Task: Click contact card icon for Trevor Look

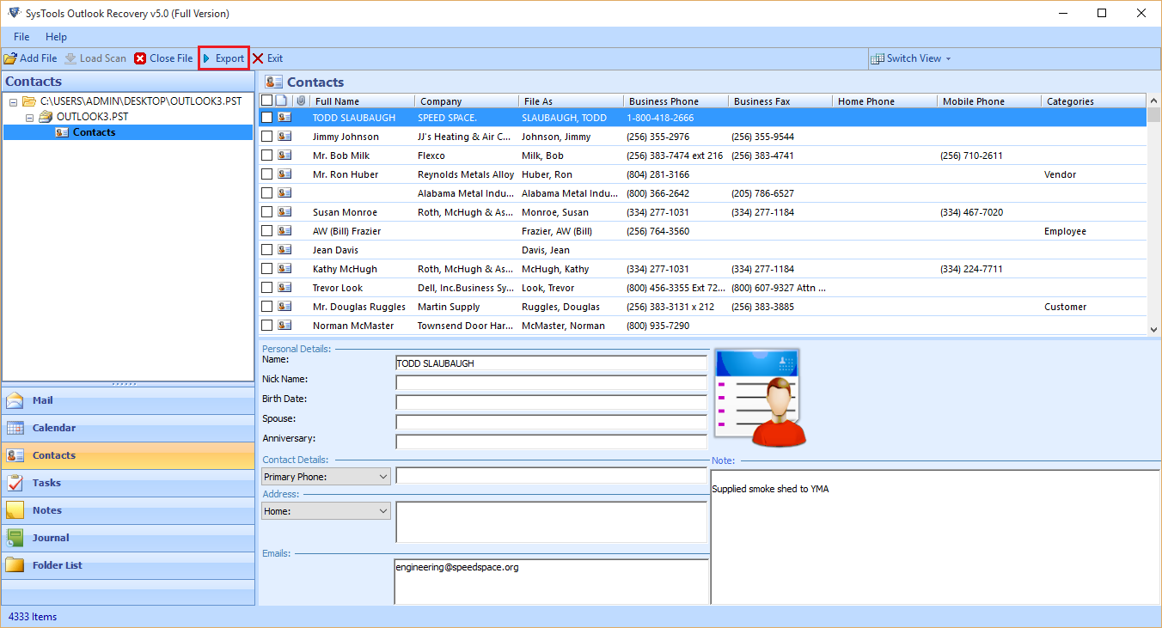Action: (x=284, y=288)
